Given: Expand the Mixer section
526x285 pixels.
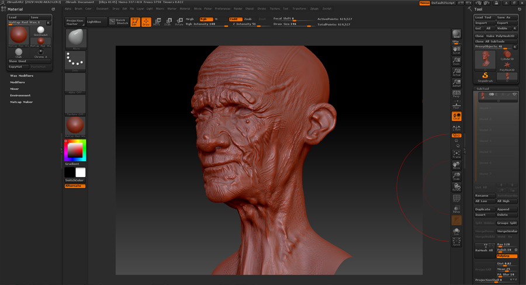Looking at the screenshot, I should (x=14, y=89).
